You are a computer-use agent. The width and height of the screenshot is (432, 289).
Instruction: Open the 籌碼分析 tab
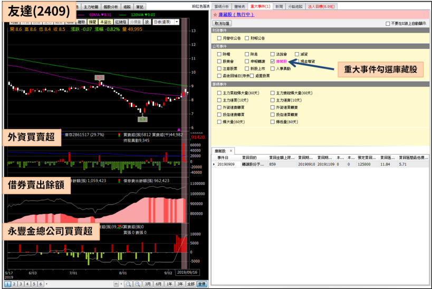tap(222, 6)
